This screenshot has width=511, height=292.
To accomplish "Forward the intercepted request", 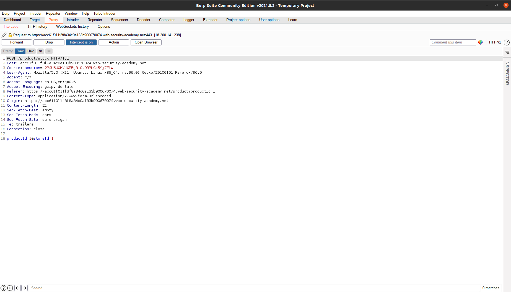I will coord(17,42).
